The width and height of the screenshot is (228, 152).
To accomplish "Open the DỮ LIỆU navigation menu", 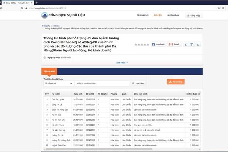I will (x=158, y=16).
